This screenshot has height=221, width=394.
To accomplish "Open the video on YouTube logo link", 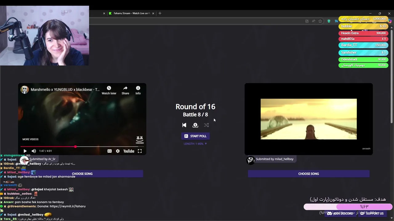I will pyautogui.click(x=129, y=151).
